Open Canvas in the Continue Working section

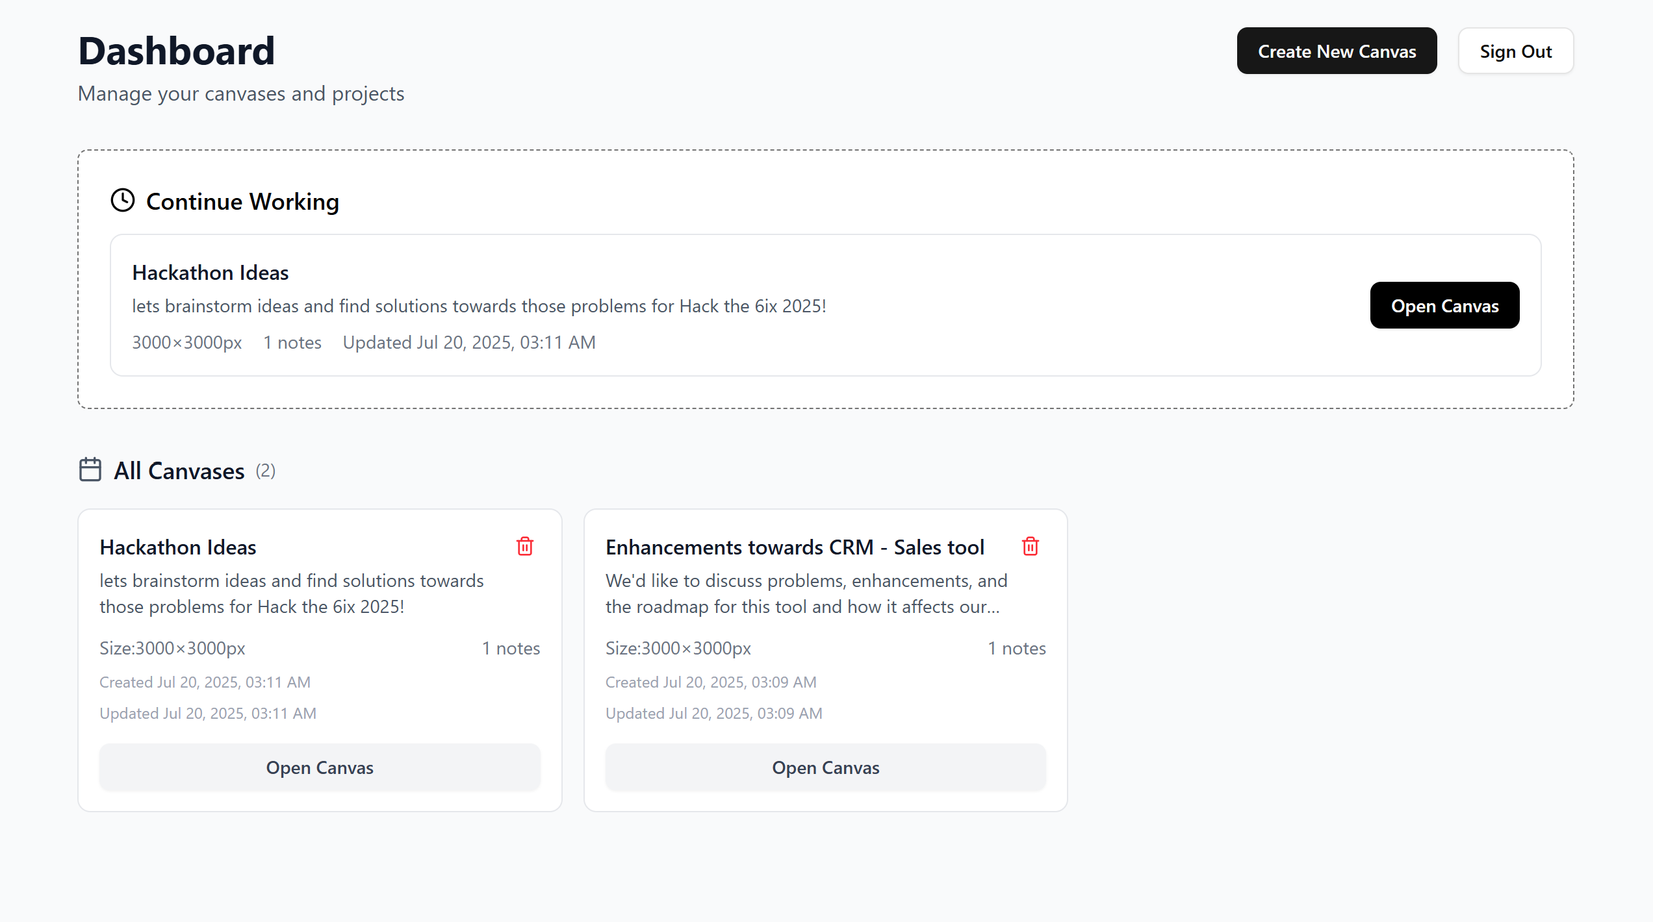(1444, 306)
